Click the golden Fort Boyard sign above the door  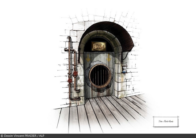(x=99, y=46)
